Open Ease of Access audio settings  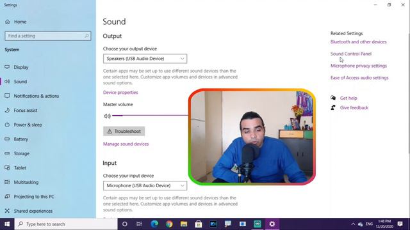(359, 78)
